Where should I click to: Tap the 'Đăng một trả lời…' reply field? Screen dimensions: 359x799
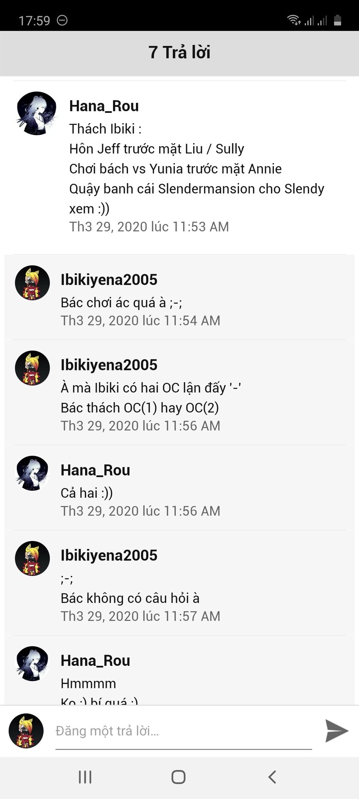183,731
